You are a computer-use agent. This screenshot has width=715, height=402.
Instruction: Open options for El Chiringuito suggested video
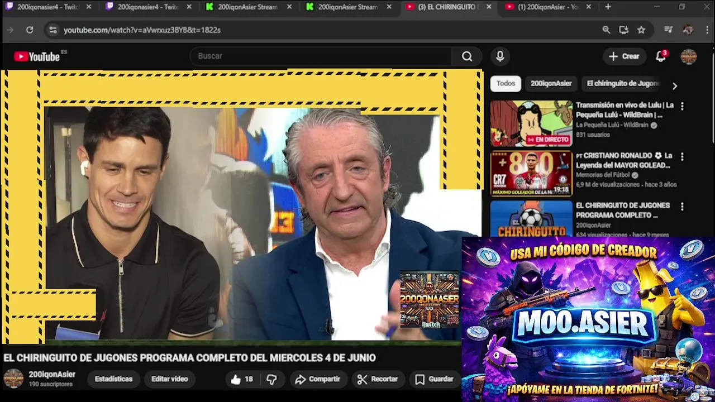click(x=681, y=207)
